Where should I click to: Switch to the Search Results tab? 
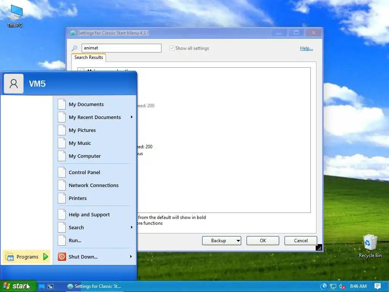89,57
